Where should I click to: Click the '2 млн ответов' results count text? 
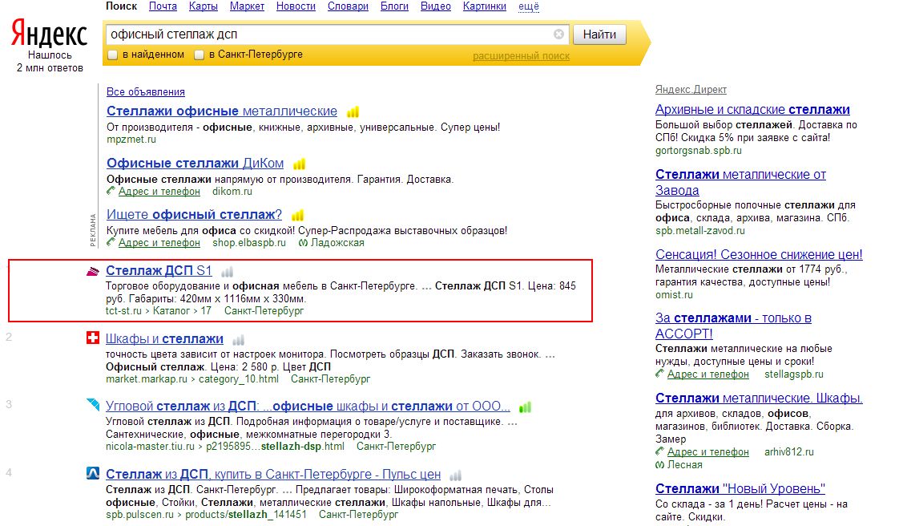(50, 67)
